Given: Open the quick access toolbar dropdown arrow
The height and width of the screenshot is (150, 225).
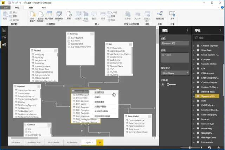Looking at the screenshot, I should tap(20, 3).
